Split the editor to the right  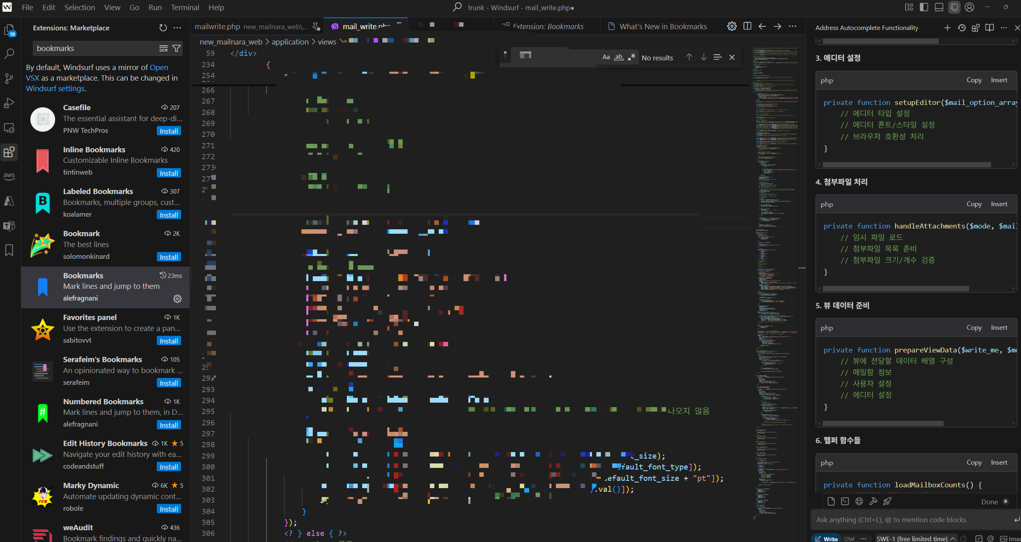[747, 26]
